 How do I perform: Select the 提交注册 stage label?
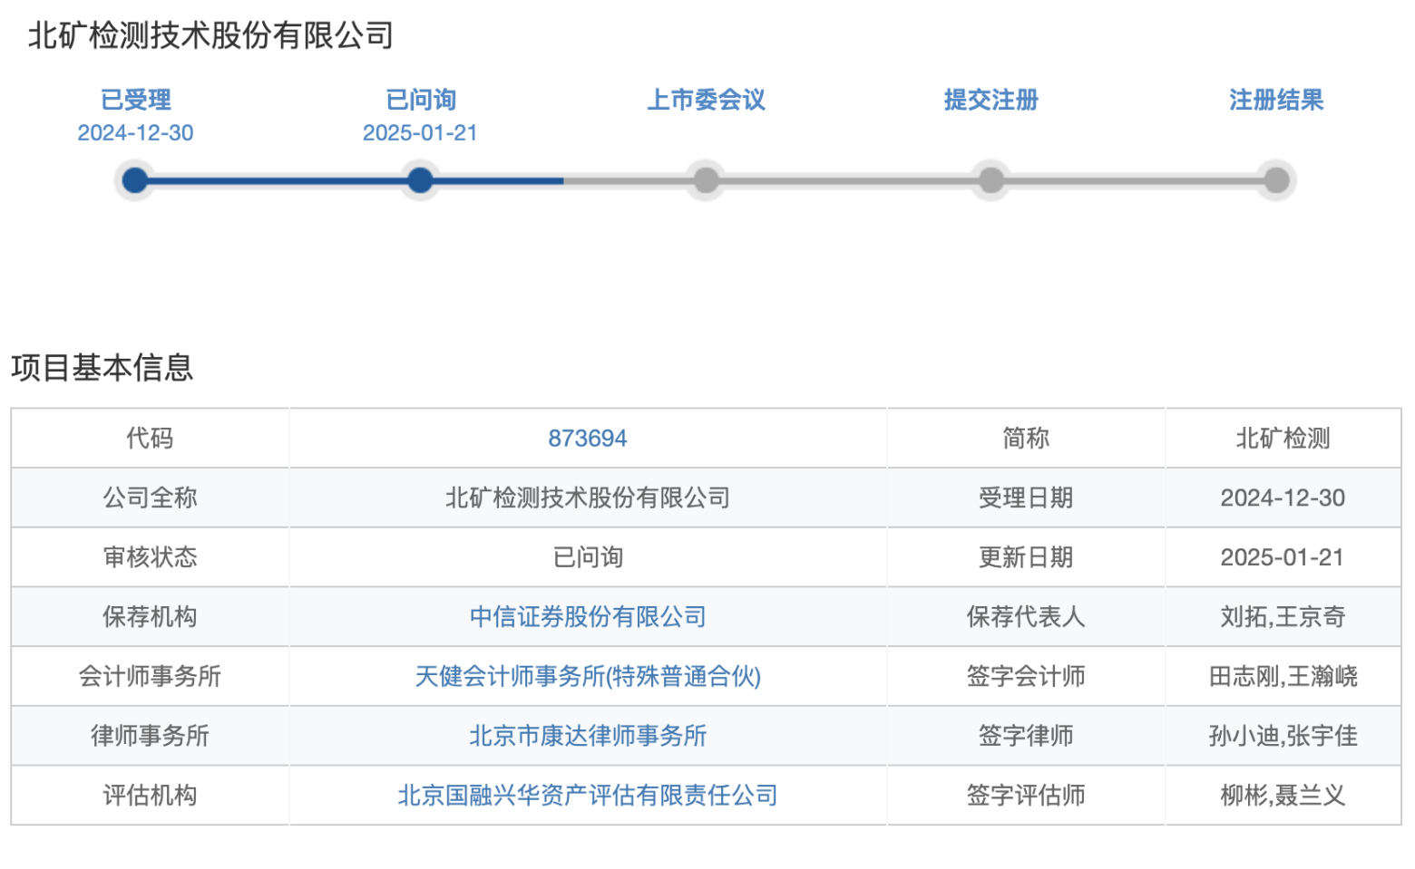click(x=991, y=100)
